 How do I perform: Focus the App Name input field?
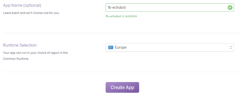170,7
